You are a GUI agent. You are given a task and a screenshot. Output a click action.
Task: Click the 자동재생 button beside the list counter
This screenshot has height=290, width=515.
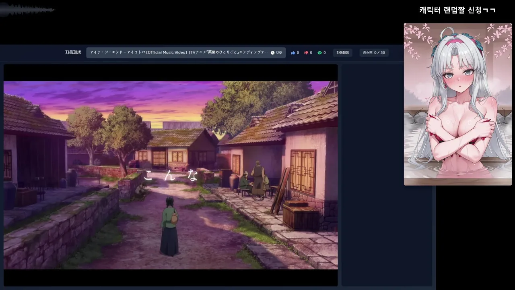pyautogui.click(x=342, y=53)
